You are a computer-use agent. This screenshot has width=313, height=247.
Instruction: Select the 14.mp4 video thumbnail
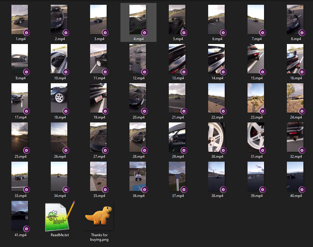216,58
